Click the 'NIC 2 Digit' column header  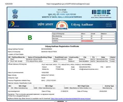[x=22, y=86]
